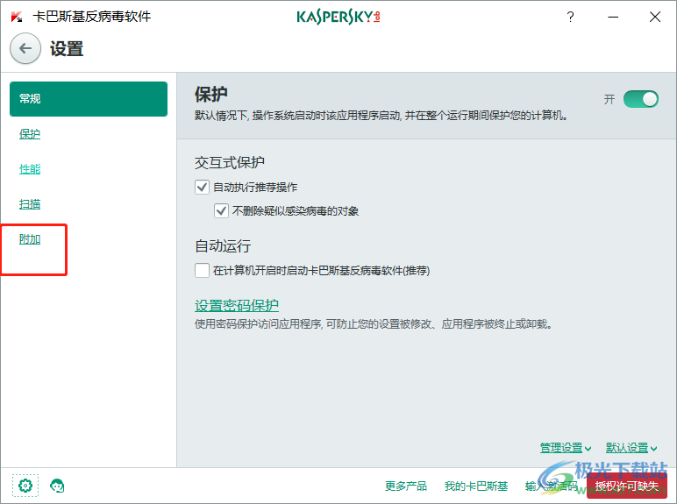This screenshot has height=504, width=677.
Task: Close the Kaspersky window
Action: click(x=655, y=17)
